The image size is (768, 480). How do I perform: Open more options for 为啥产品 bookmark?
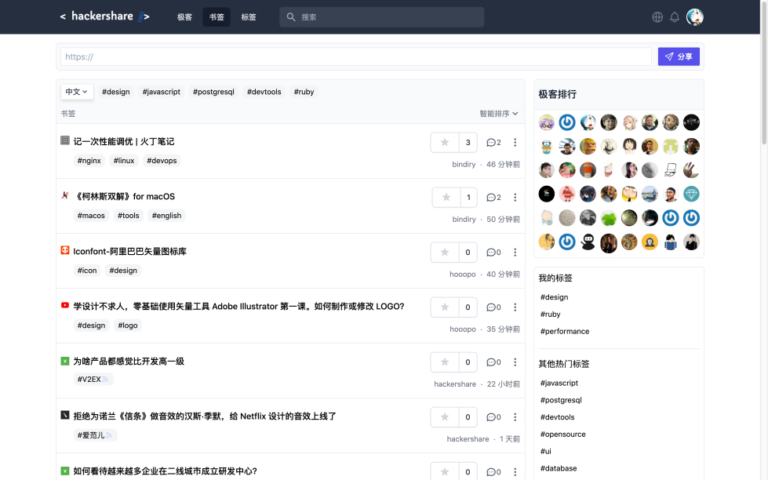515,362
